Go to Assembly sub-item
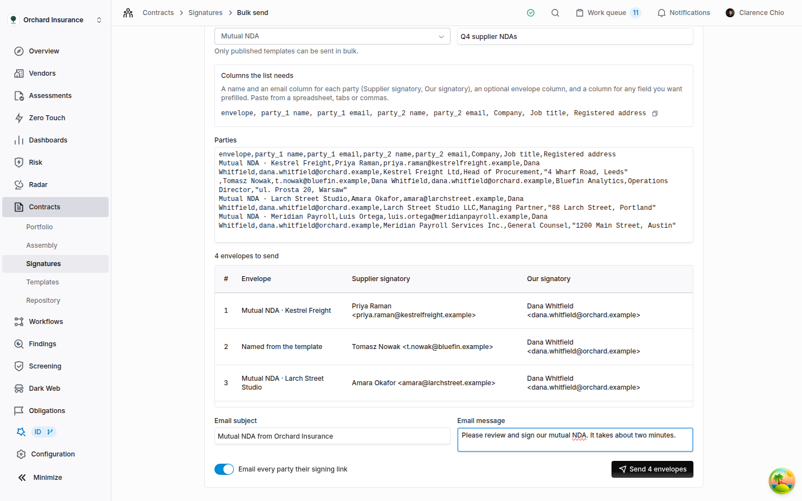This screenshot has height=501, width=802. coord(42,245)
